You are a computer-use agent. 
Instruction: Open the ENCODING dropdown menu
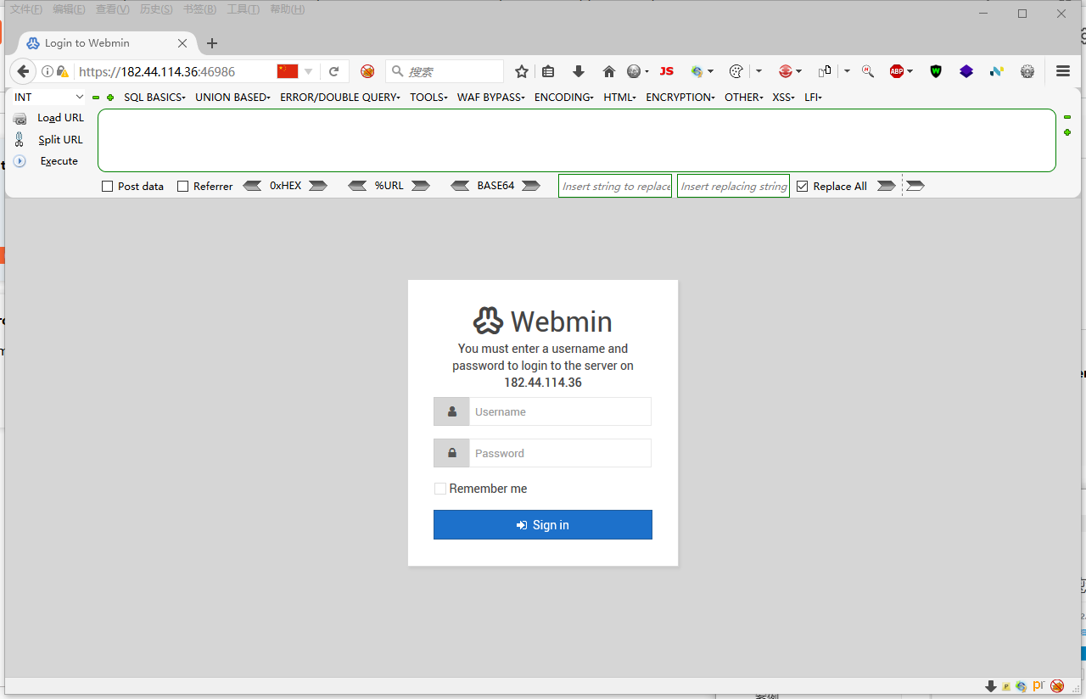pyautogui.click(x=564, y=98)
